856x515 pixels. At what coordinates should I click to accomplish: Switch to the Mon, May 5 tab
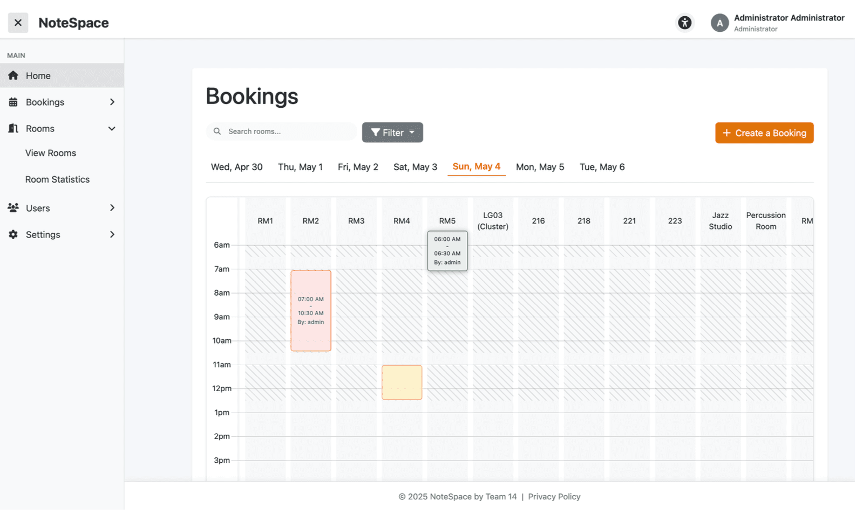pos(539,167)
